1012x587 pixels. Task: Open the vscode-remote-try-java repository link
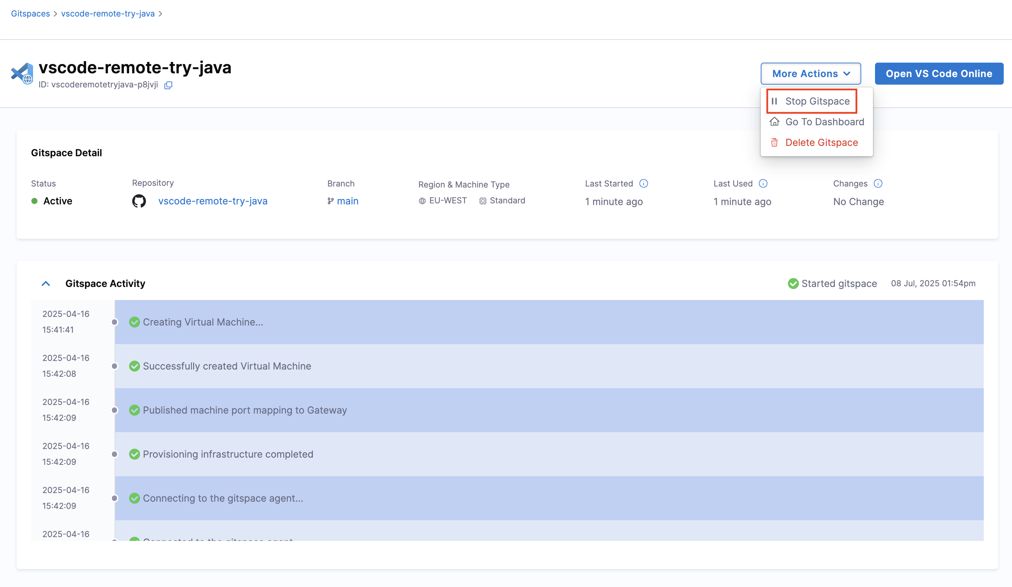pyautogui.click(x=212, y=201)
